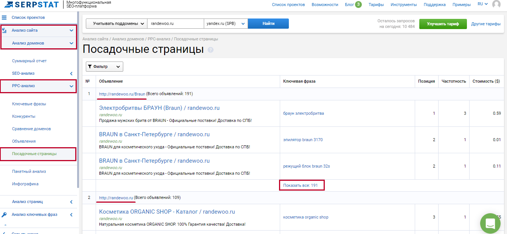This screenshot has width=507, height=234.
Task: Open the Фильтр dropdown
Action: pyautogui.click(x=104, y=66)
